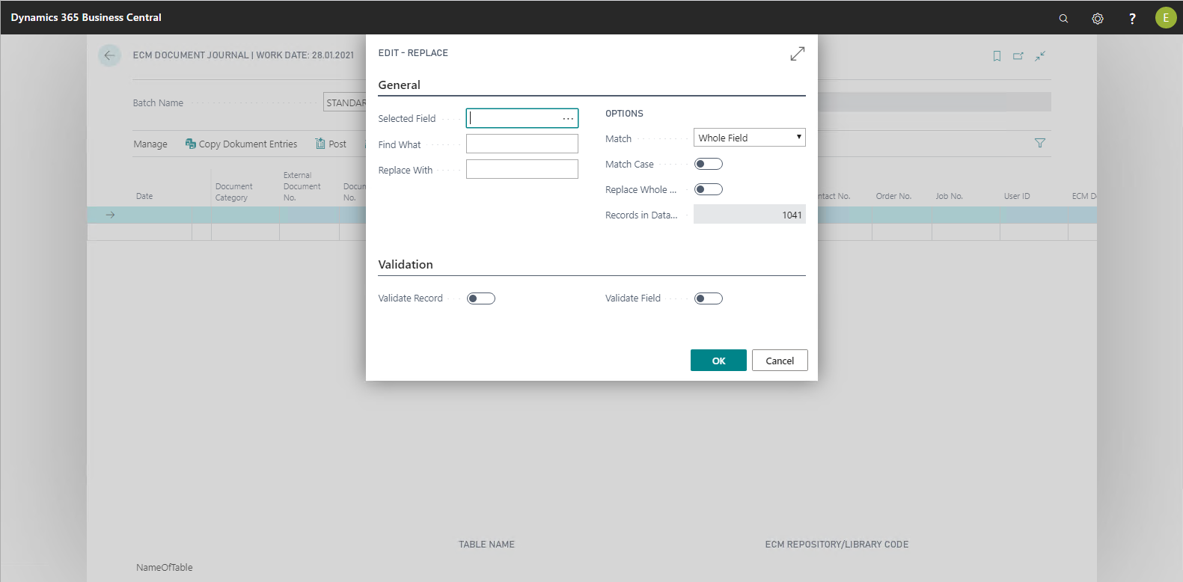Toggle the Replace Whole switch
The image size is (1183, 582).
point(708,189)
